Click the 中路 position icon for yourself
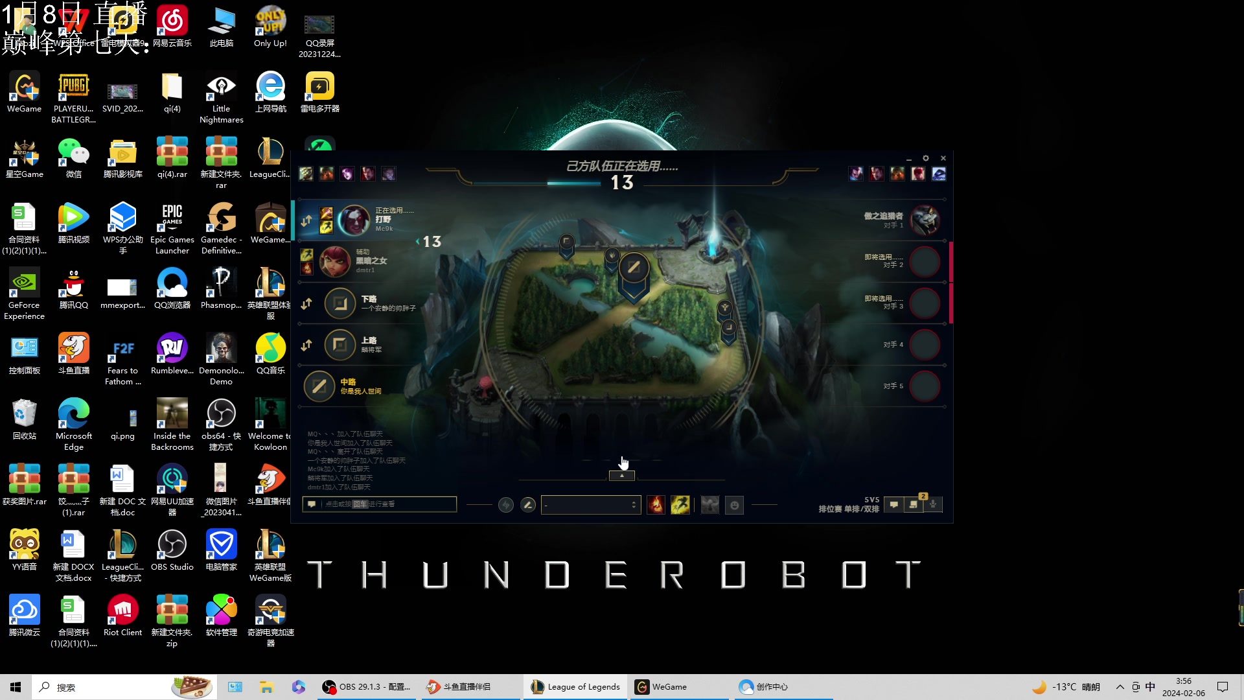The image size is (1244, 700). (x=319, y=386)
